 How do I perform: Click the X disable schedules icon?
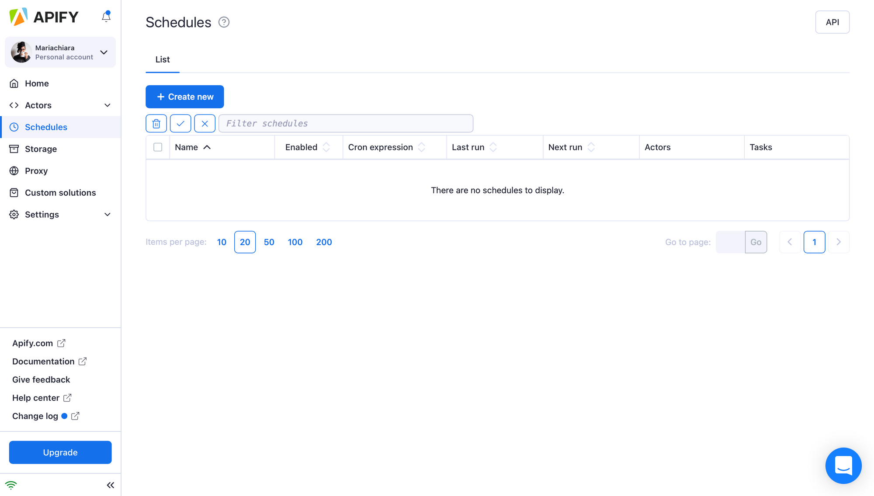coord(205,124)
